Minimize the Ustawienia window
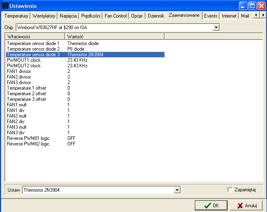 coord(243,6)
